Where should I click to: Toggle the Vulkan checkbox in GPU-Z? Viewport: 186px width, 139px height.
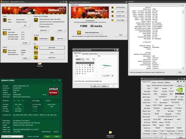pyautogui.click(x=152, y=134)
